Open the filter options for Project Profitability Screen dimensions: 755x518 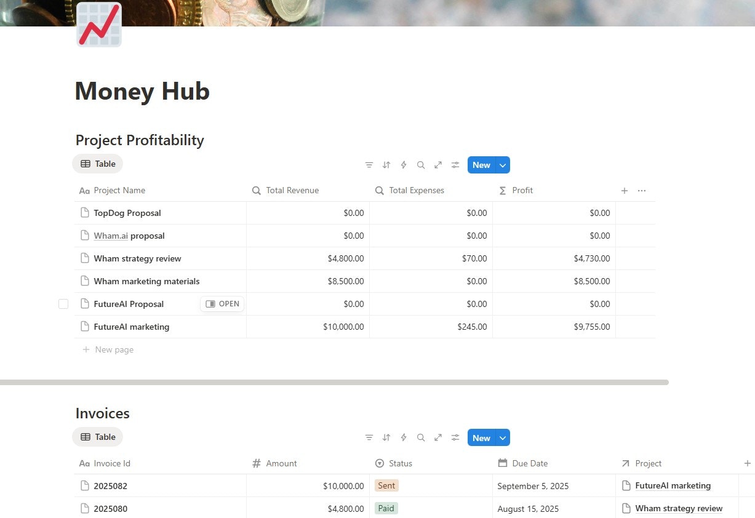pos(369,164)
